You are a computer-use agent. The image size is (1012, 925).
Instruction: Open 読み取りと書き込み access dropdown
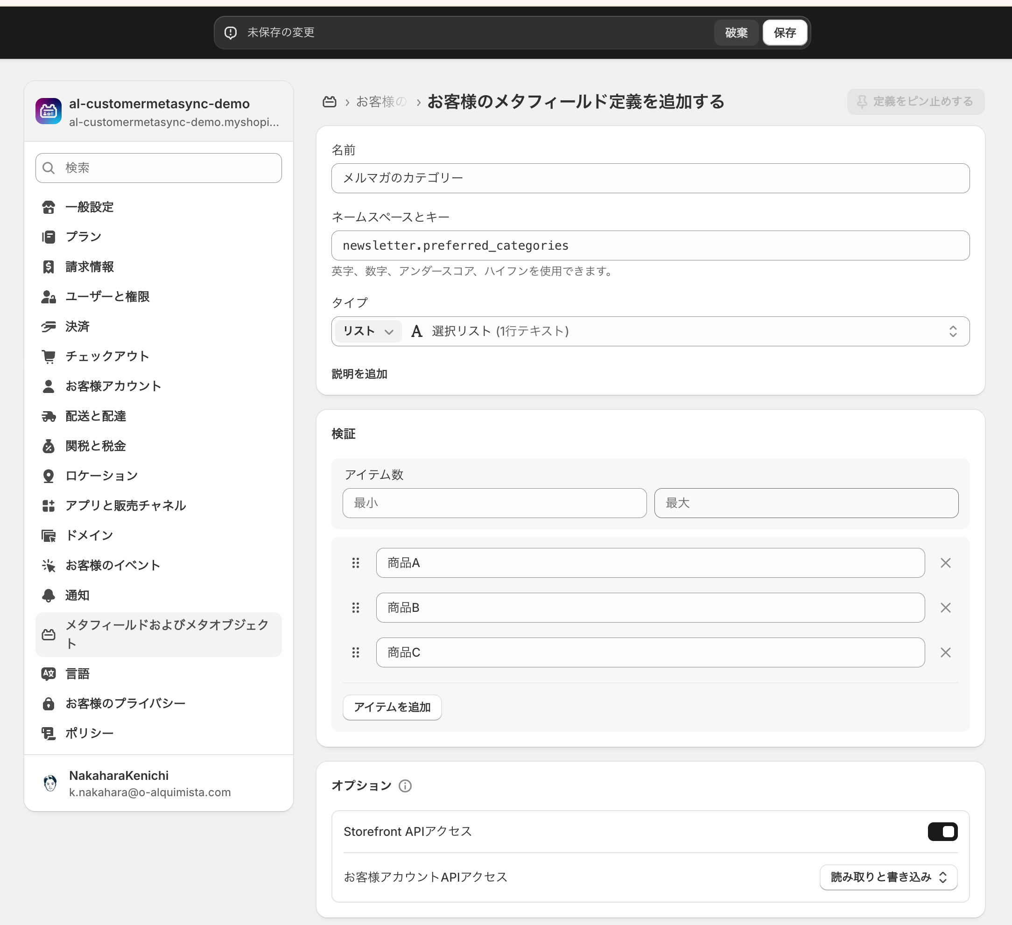tap(888, 877)
